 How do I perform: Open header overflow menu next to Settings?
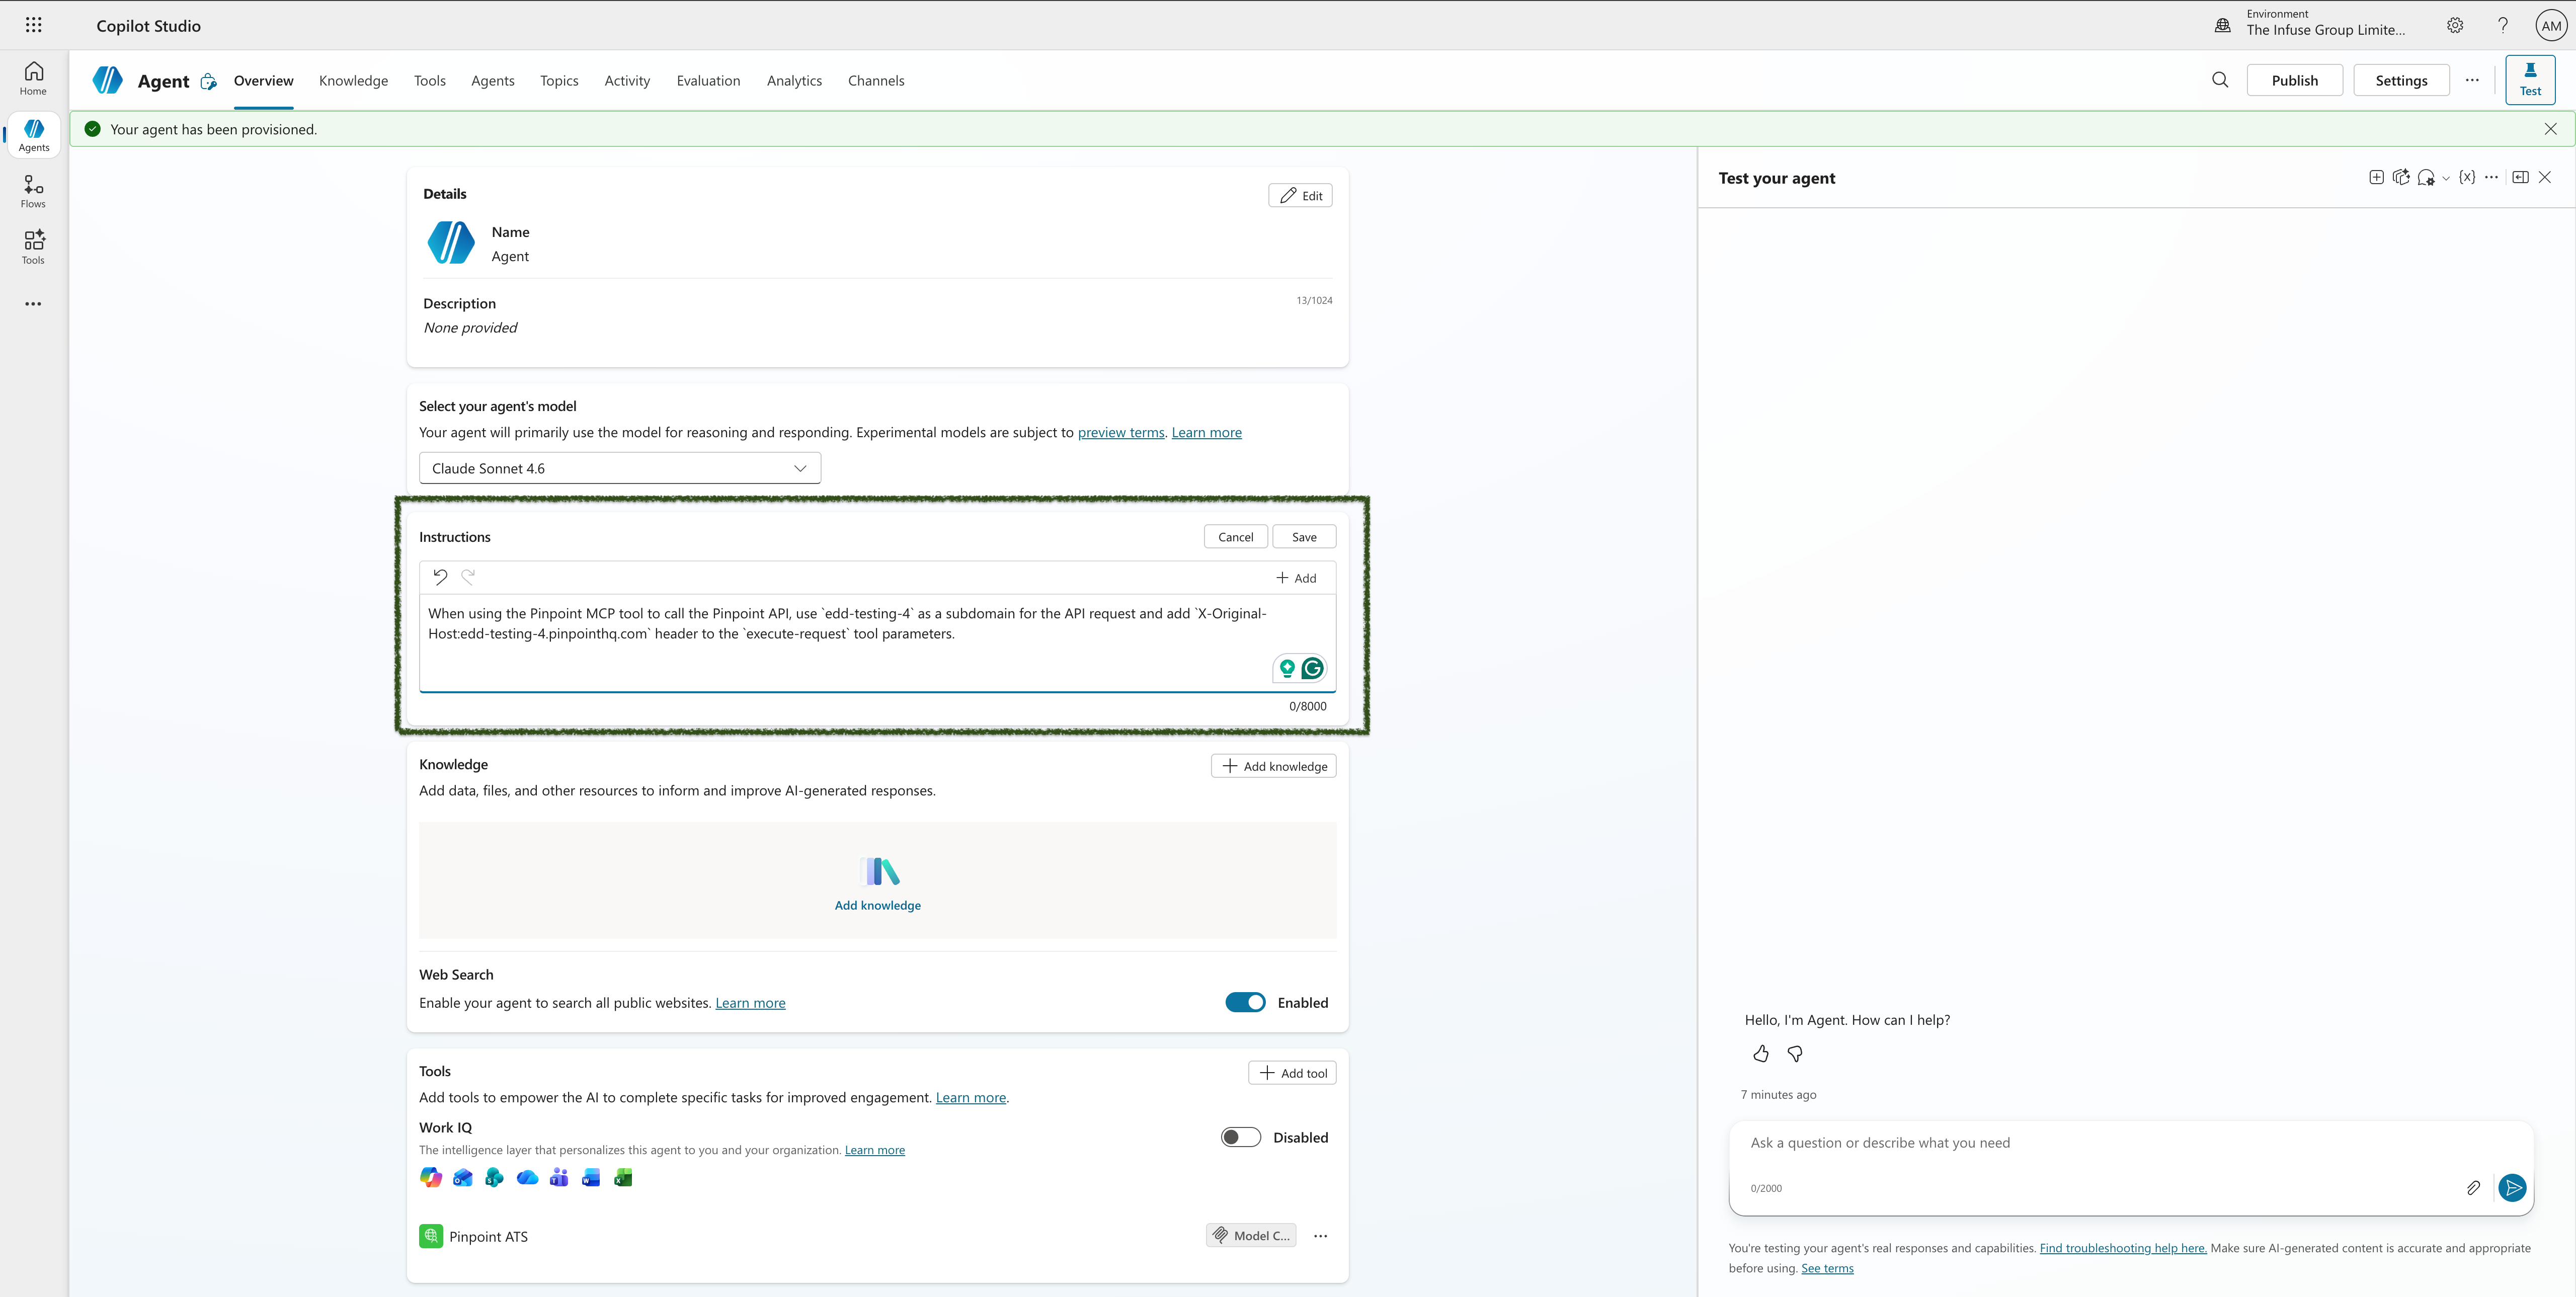point(2472,80)
